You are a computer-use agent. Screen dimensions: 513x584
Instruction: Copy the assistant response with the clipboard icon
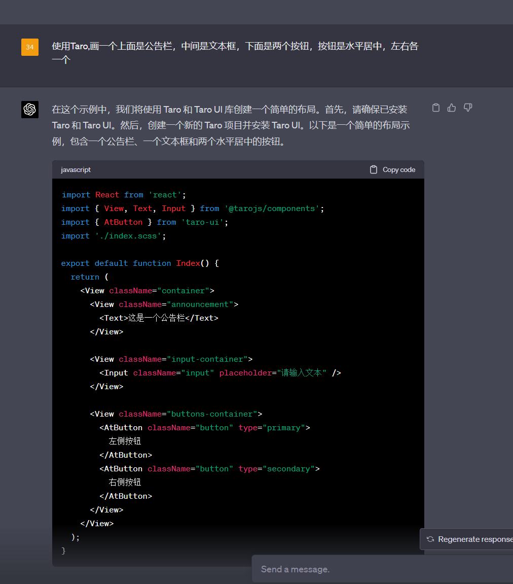coord(435,108)
